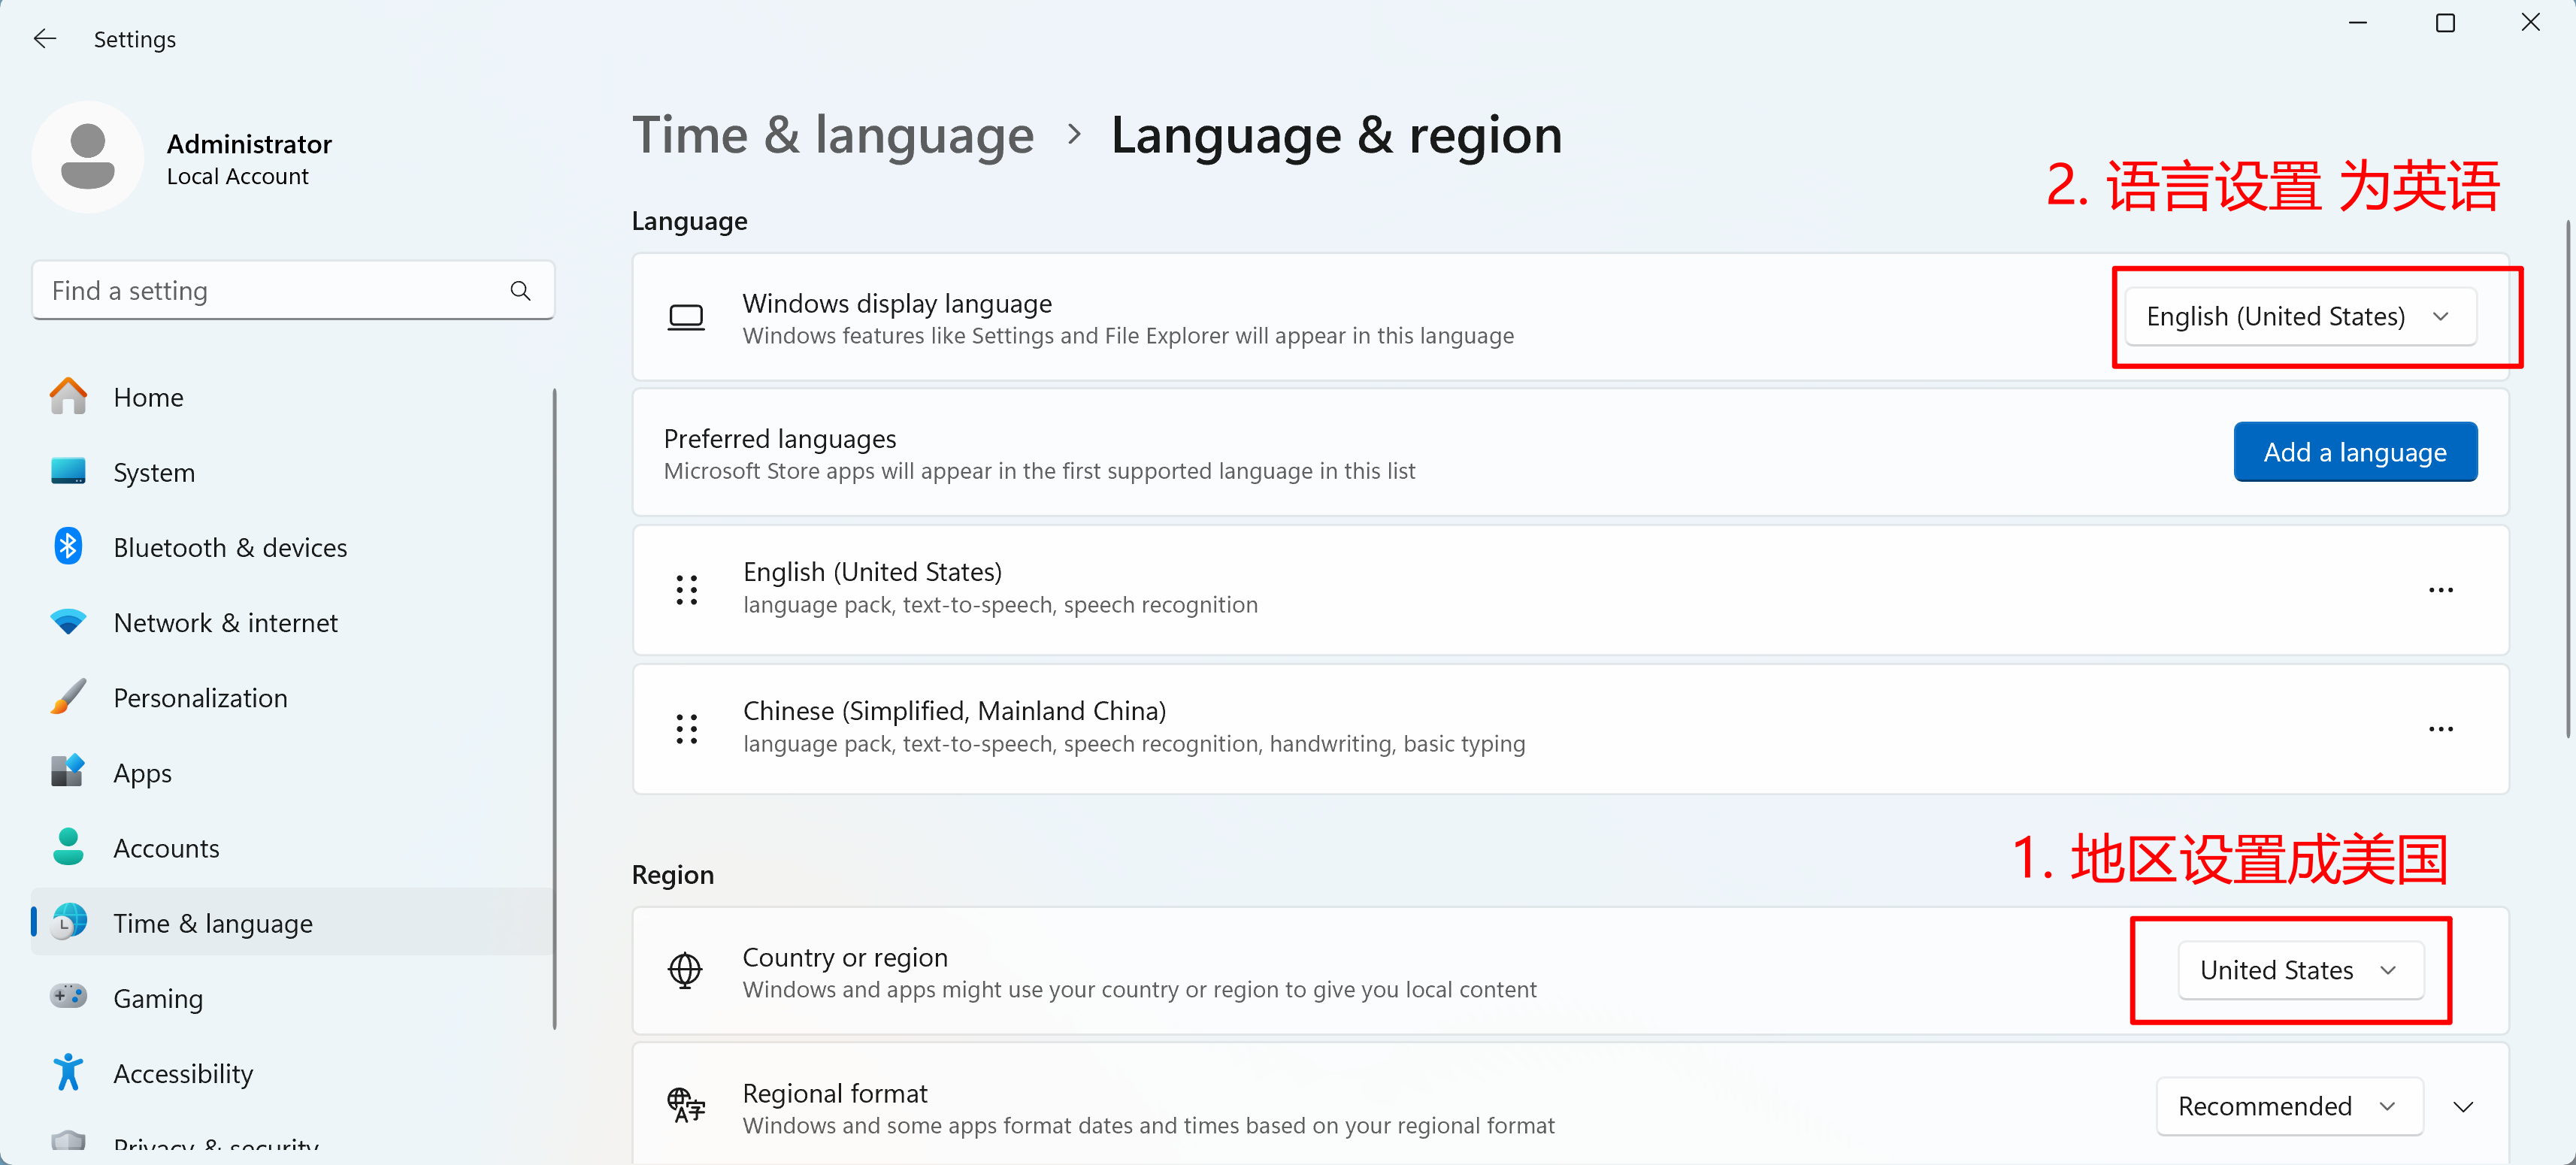
Task: Click the drag handle for English (United States)
Action: pyautogui.click(x=686, y=589)
